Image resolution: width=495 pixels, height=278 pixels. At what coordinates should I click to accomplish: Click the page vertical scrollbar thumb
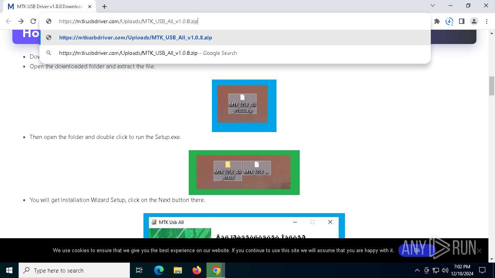click(492, 86)
